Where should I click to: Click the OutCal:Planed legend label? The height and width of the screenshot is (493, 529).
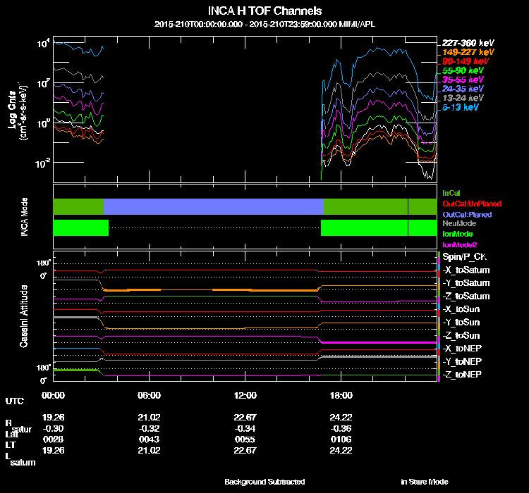(x=467, y=215)
